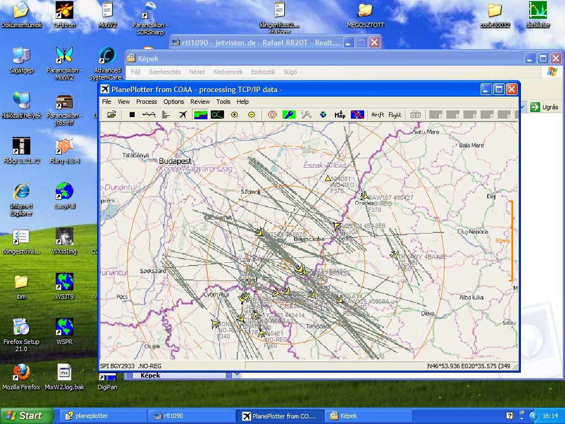Click the globe icon in PlanePlotter toolbar
Screen dimensions: 565x424
point(323,115)
